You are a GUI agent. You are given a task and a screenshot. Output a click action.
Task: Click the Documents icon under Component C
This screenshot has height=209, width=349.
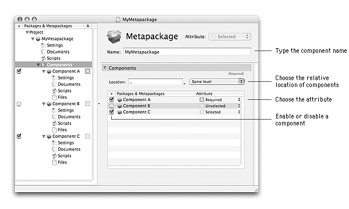[x=54, y=149]
